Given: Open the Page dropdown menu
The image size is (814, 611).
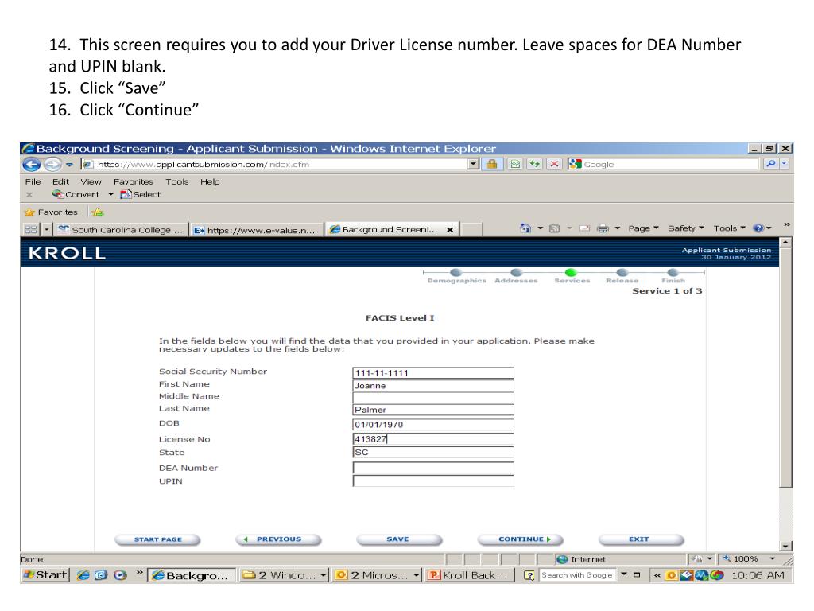Looking at the screenshot, I should point(643,228).
